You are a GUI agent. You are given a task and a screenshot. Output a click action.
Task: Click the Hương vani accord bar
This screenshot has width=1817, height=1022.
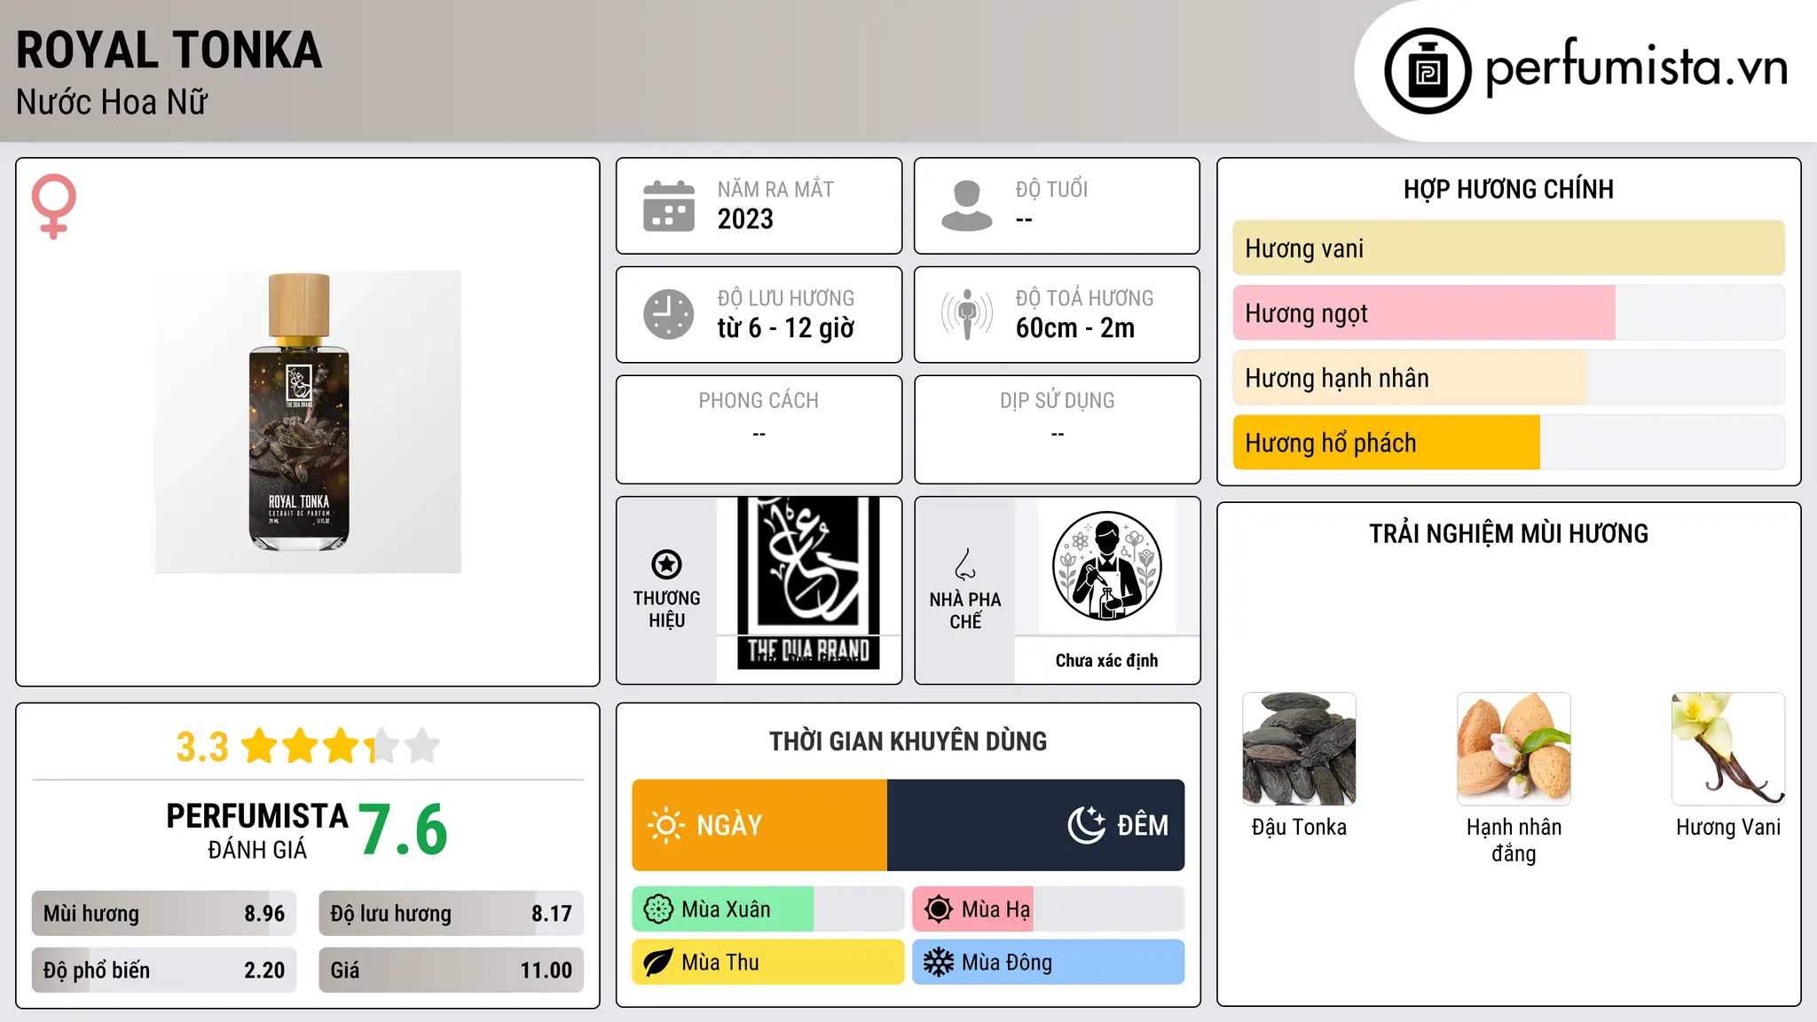point(1509,248)
